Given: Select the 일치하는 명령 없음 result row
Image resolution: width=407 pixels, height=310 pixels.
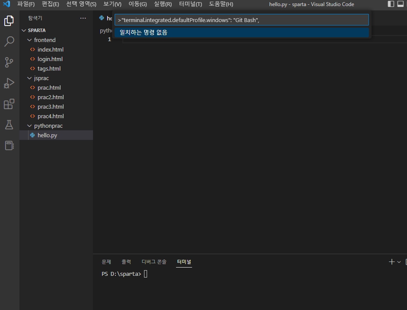Looking at the screenshot, I should tap(242, 32).
